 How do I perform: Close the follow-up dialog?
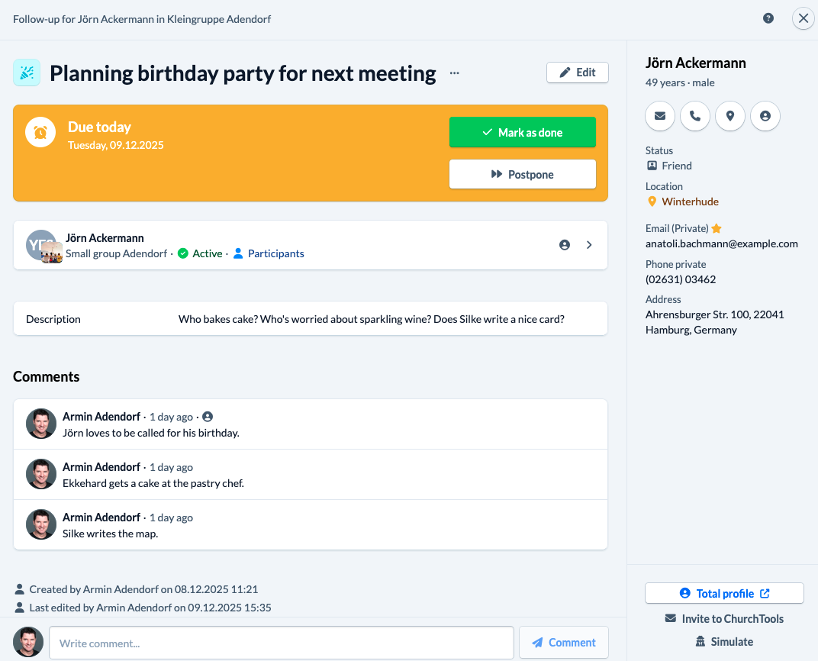803,18
